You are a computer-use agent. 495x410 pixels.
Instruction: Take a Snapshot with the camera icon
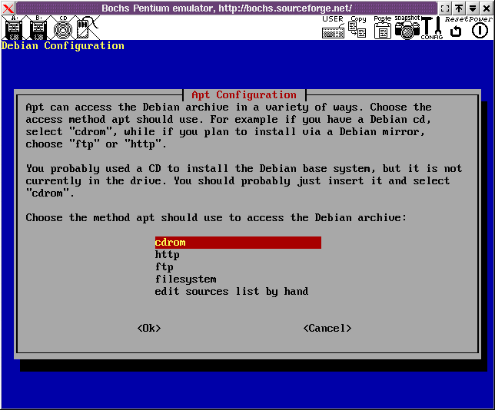pyautogui.click(x=407, y=29)
